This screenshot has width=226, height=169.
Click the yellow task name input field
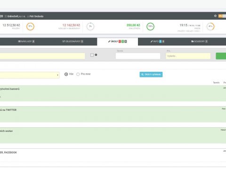(x=42, y=56)
